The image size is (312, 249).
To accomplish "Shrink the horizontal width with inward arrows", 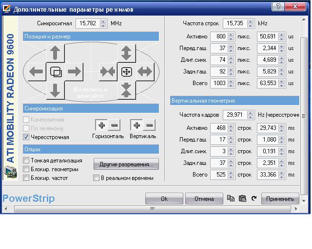I will [107, 72].
